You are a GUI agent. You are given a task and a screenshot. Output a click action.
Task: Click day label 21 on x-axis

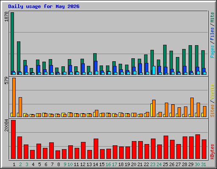(x=140, y=164)
